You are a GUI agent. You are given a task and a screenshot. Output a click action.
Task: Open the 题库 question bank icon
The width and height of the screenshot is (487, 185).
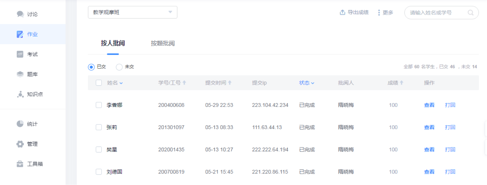(20, 74)
